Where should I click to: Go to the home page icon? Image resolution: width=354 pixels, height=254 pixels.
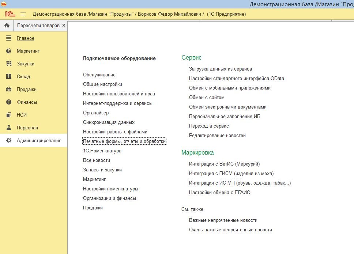click(7, 25)
